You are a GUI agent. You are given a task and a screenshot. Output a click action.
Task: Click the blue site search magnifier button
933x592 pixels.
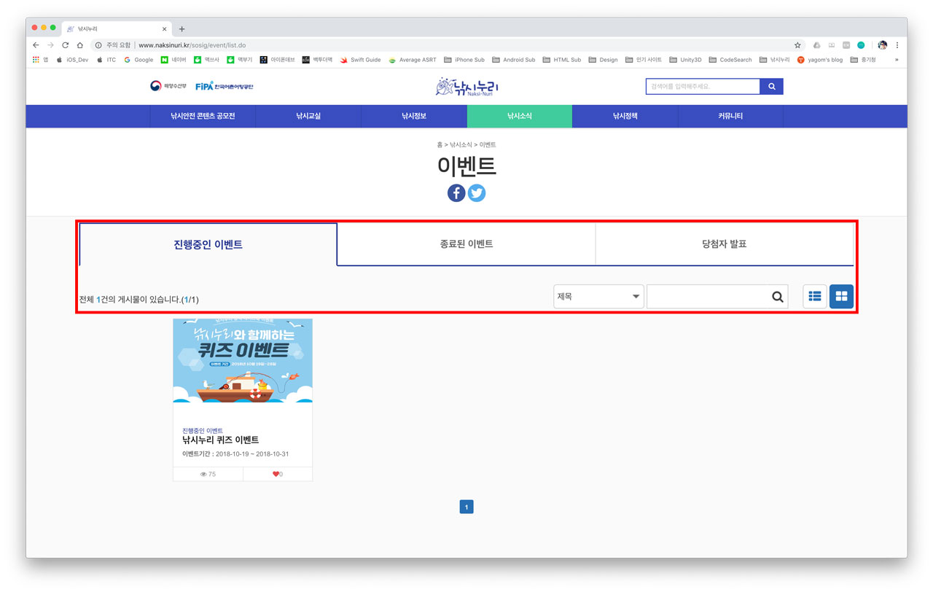point(771,87)
